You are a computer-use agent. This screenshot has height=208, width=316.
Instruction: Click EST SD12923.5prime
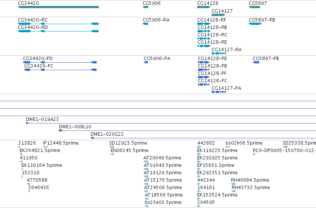click(128, 143)
